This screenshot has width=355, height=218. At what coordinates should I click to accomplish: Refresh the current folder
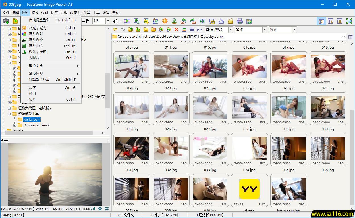138,29
